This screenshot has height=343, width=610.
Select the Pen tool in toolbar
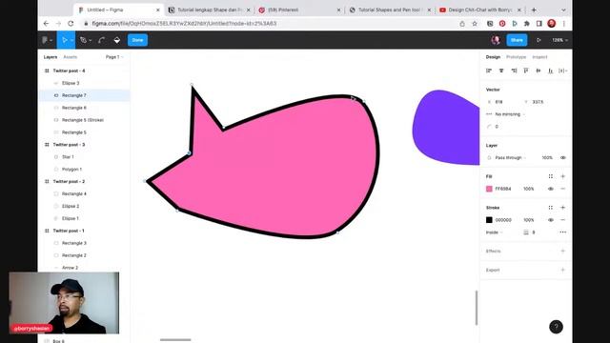83,40
